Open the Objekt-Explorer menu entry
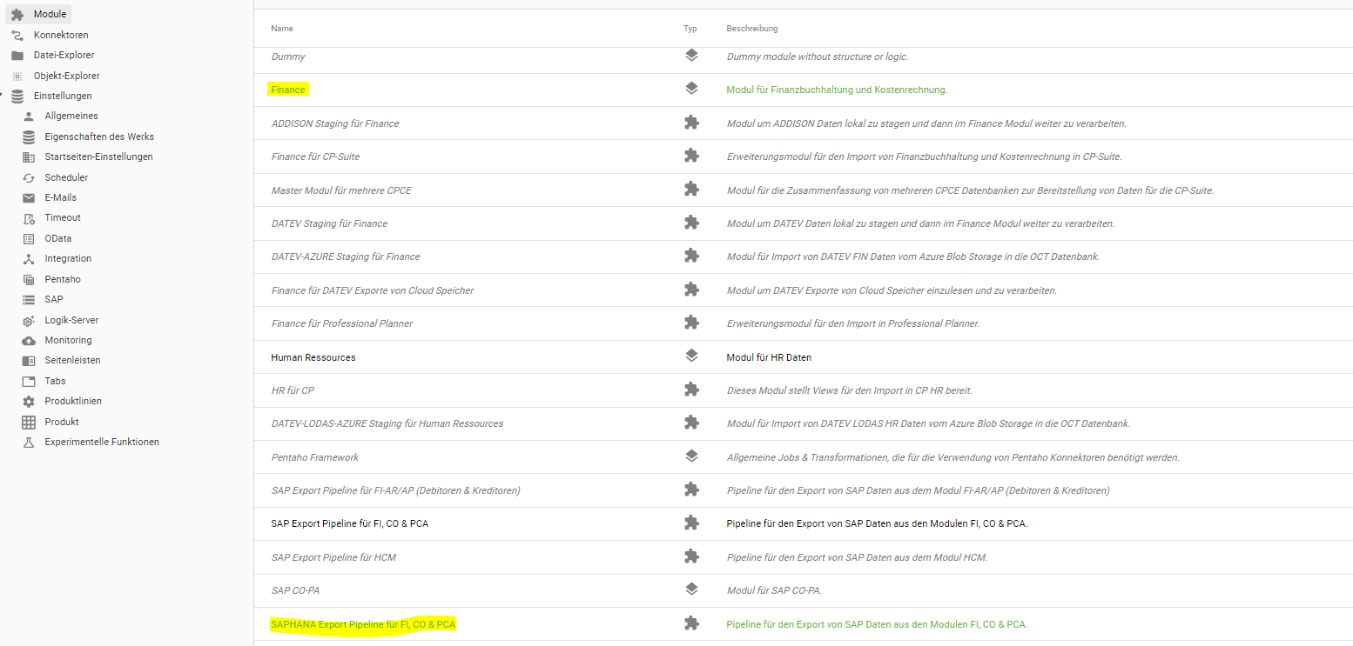The width and height of the screenshot is (1353, 646). (x=66, y=76)
